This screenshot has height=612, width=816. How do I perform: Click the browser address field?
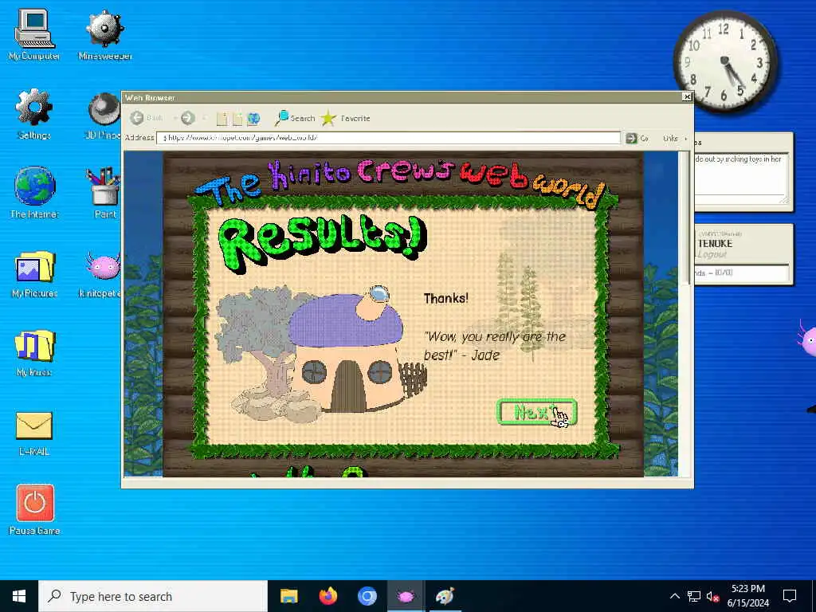(x=388, y=138)
